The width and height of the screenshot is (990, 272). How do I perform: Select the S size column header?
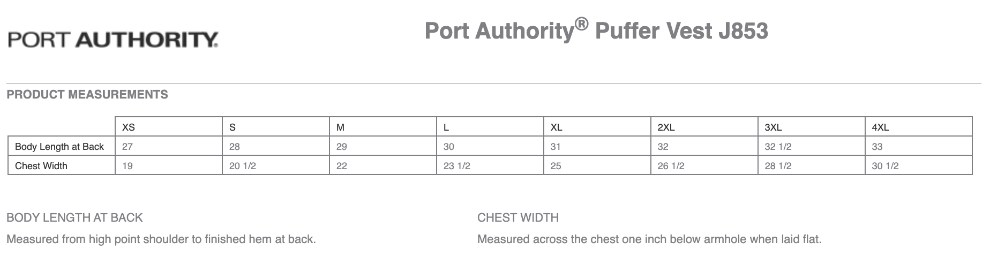[x=232, y=127]
